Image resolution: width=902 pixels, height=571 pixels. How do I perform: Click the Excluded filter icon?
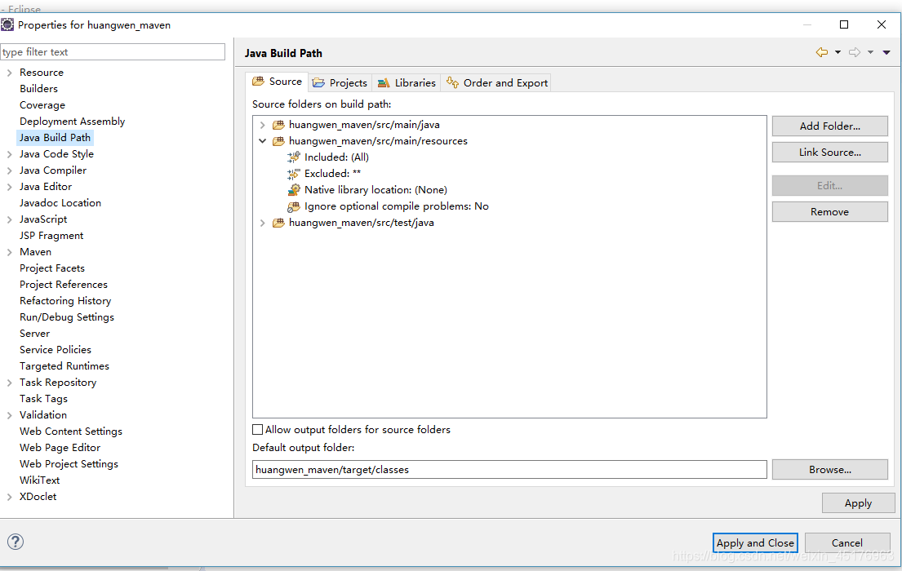[294, 174]
